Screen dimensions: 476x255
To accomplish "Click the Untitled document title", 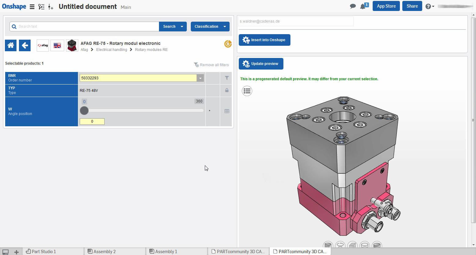I will pos(88,6).
